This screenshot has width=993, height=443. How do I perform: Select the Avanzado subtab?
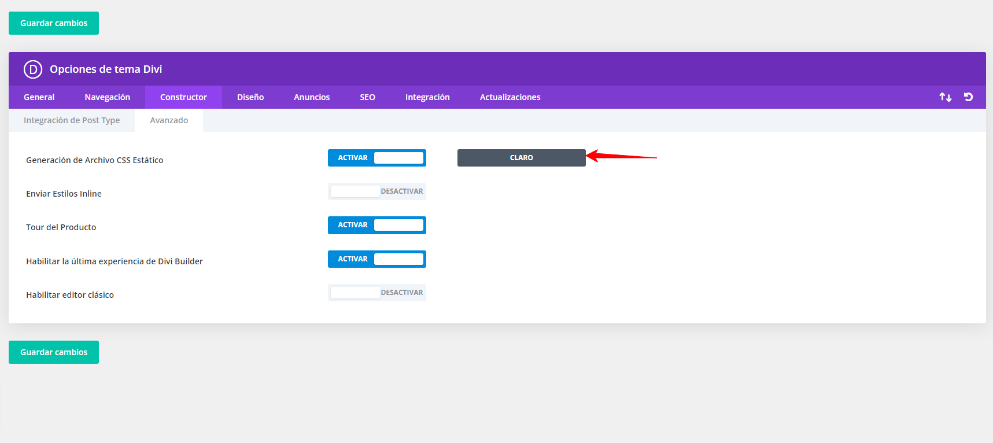tap(169, 120)
